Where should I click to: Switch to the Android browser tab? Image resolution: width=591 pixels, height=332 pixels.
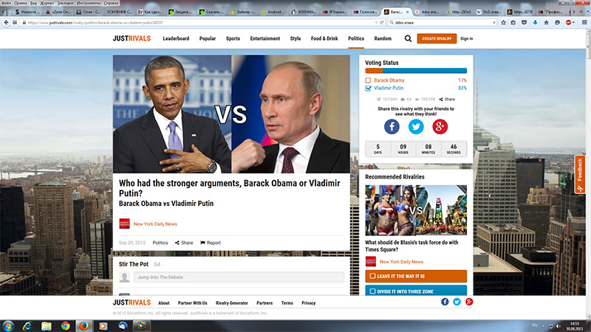pyautogui.click(x=273, y=12)
